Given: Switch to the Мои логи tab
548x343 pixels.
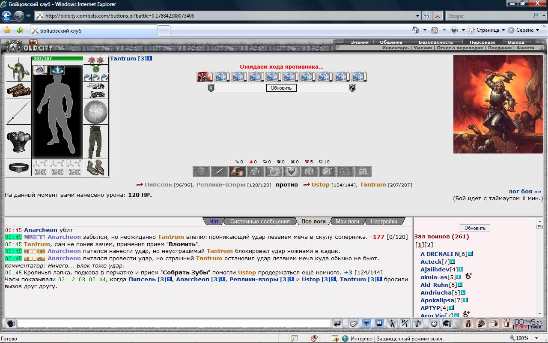Looking at the screenshot, I should tap(347, 221).
